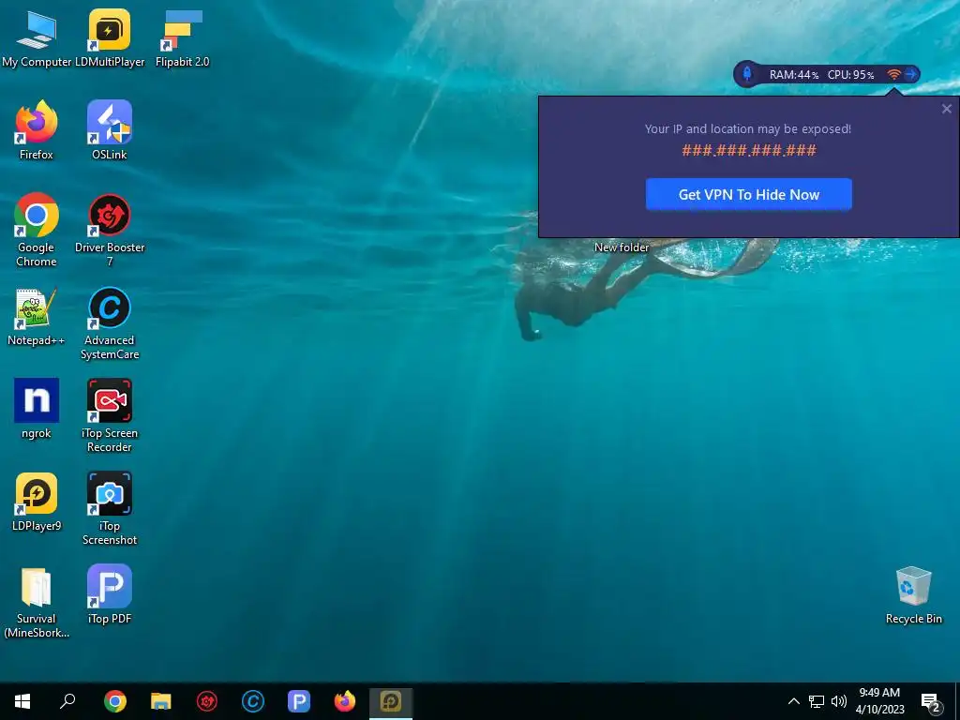Select the Flipabit 2.0 desktop shortcut
Screen dimensions: 960x720
click(183, 37)
